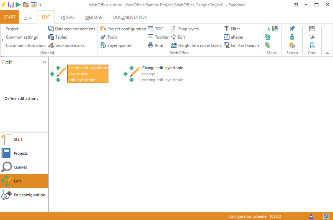Image resolution: width=333 pixels, height=220 pixels.
Task: Select the pin icon in the Extern group
Action: click(292, 28)
